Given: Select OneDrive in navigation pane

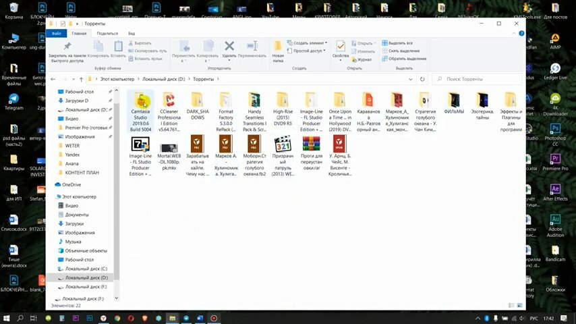Looking at the screenshot, I should click(x=71, y=185).
